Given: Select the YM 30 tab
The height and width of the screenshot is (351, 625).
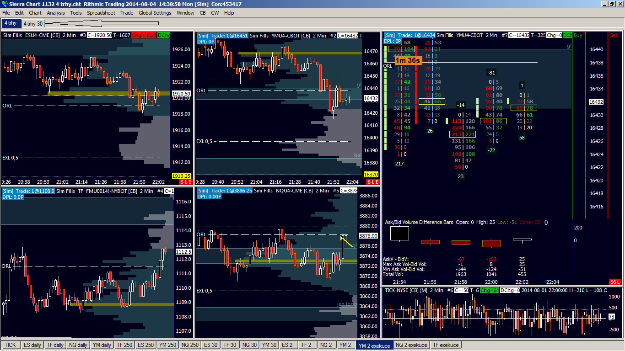Looking at the screenshot, I should pyautogui.click(x=269, y=345).
